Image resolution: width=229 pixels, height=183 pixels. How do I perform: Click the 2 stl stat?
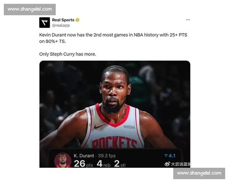(x=120, y=164)
